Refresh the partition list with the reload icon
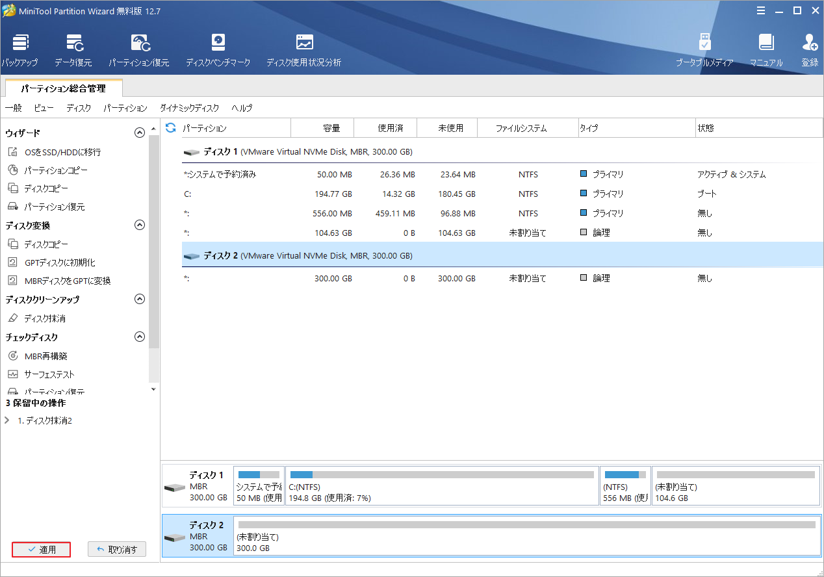Viewport: 824px width, 577px height. (x=171, y=128)
